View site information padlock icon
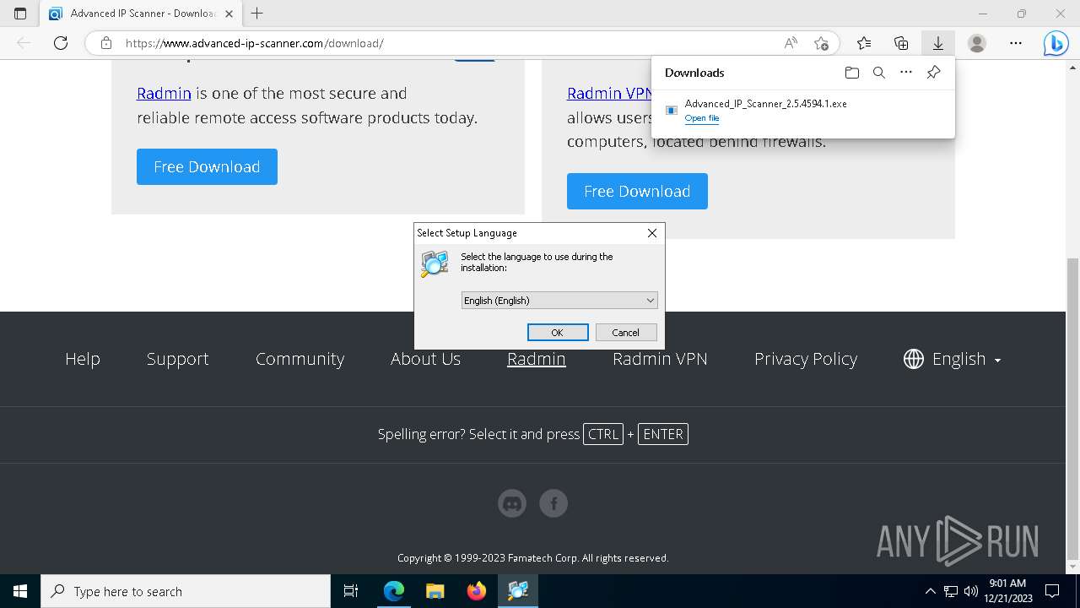Image resolution: width=1080 pixels, height=608 pixels. (x=106, y=43)
